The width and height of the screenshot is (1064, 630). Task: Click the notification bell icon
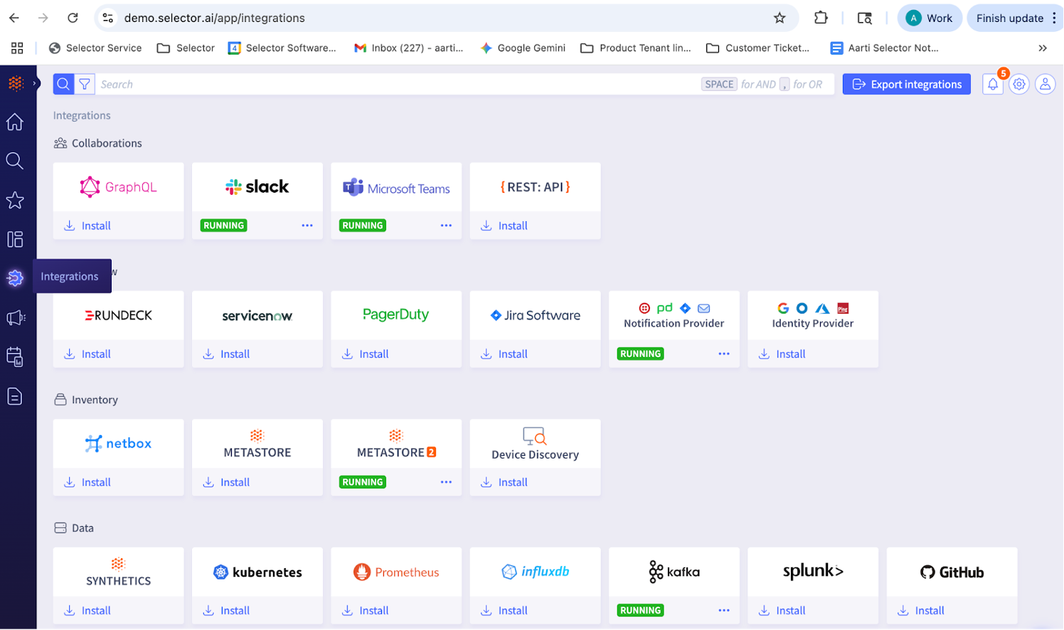coord(993,84)
